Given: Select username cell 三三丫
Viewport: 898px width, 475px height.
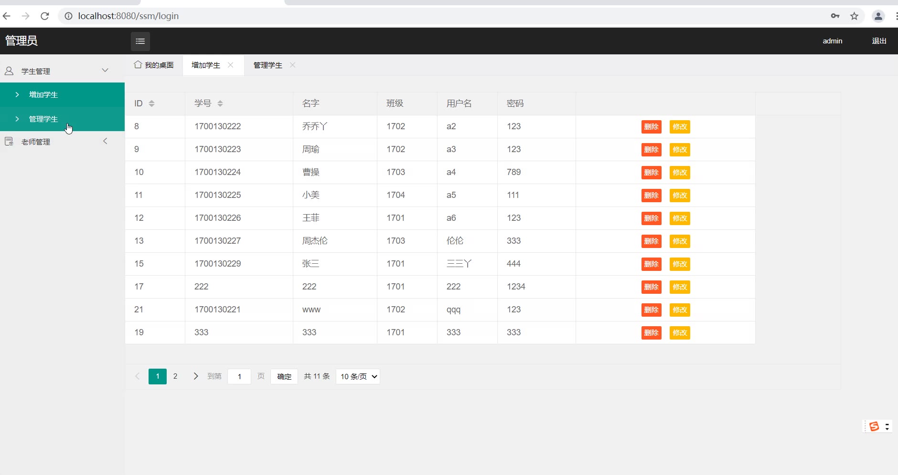Looking at the screenshot, I should click(467, 264).
